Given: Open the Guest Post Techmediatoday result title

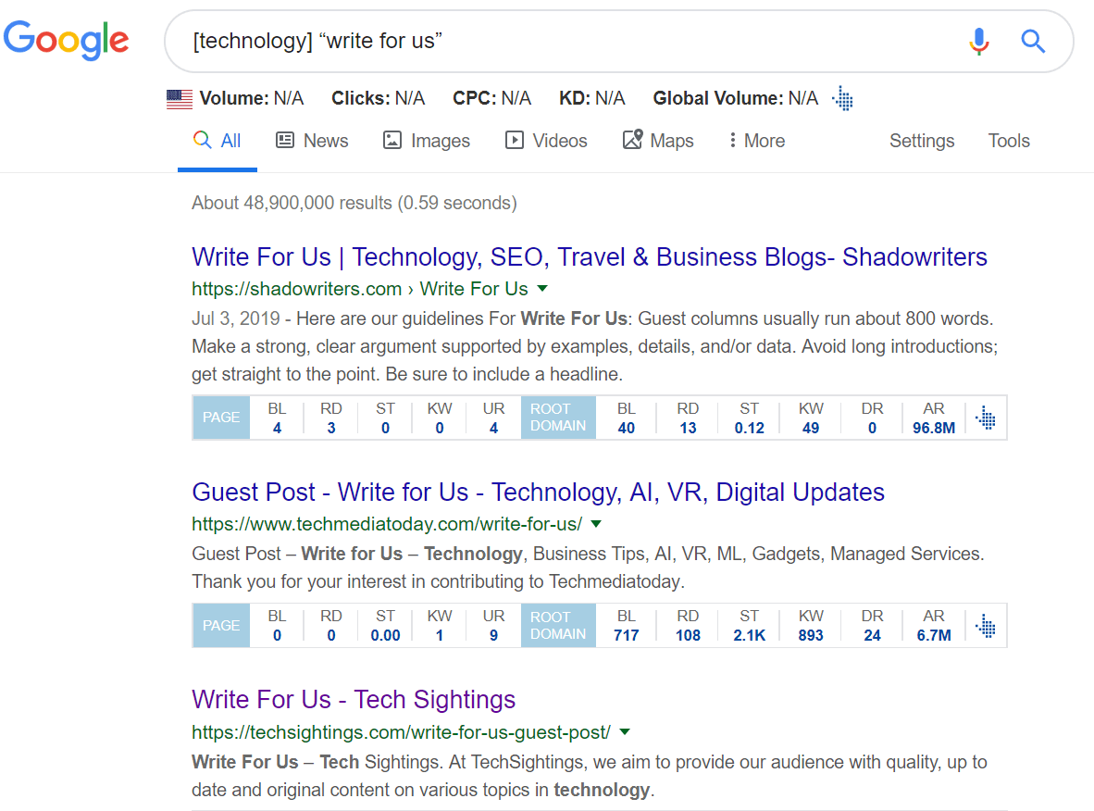Looking at the screenshot, I should coord(538,492).
